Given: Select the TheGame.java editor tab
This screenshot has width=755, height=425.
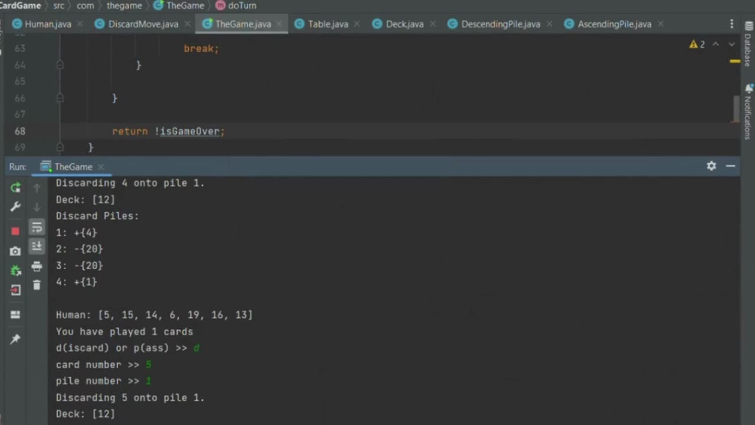Looking at the screenshot, I should [x=243, y=24].
